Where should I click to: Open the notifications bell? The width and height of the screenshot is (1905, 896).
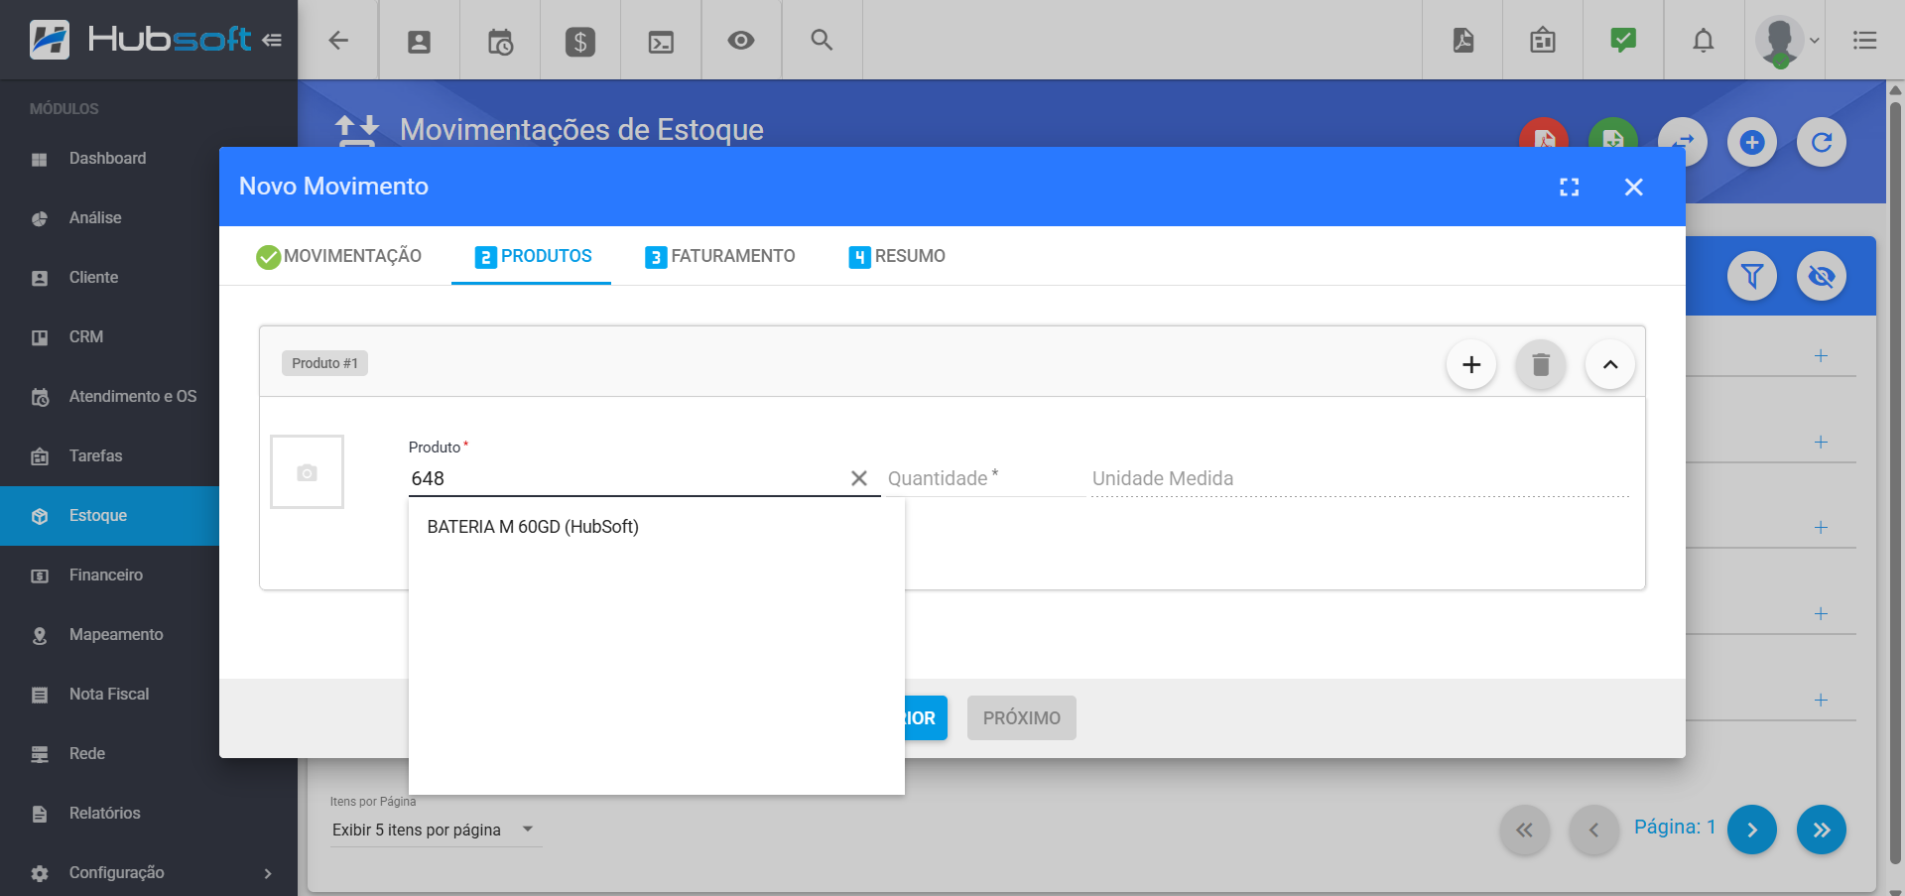1703,41
